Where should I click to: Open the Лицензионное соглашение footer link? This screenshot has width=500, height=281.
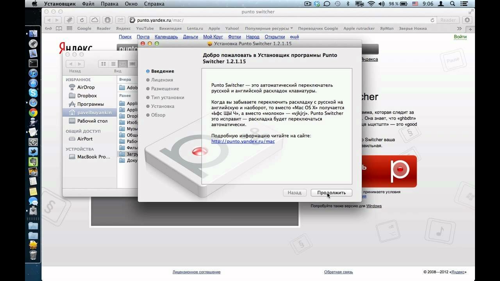[x=196, y=272]
